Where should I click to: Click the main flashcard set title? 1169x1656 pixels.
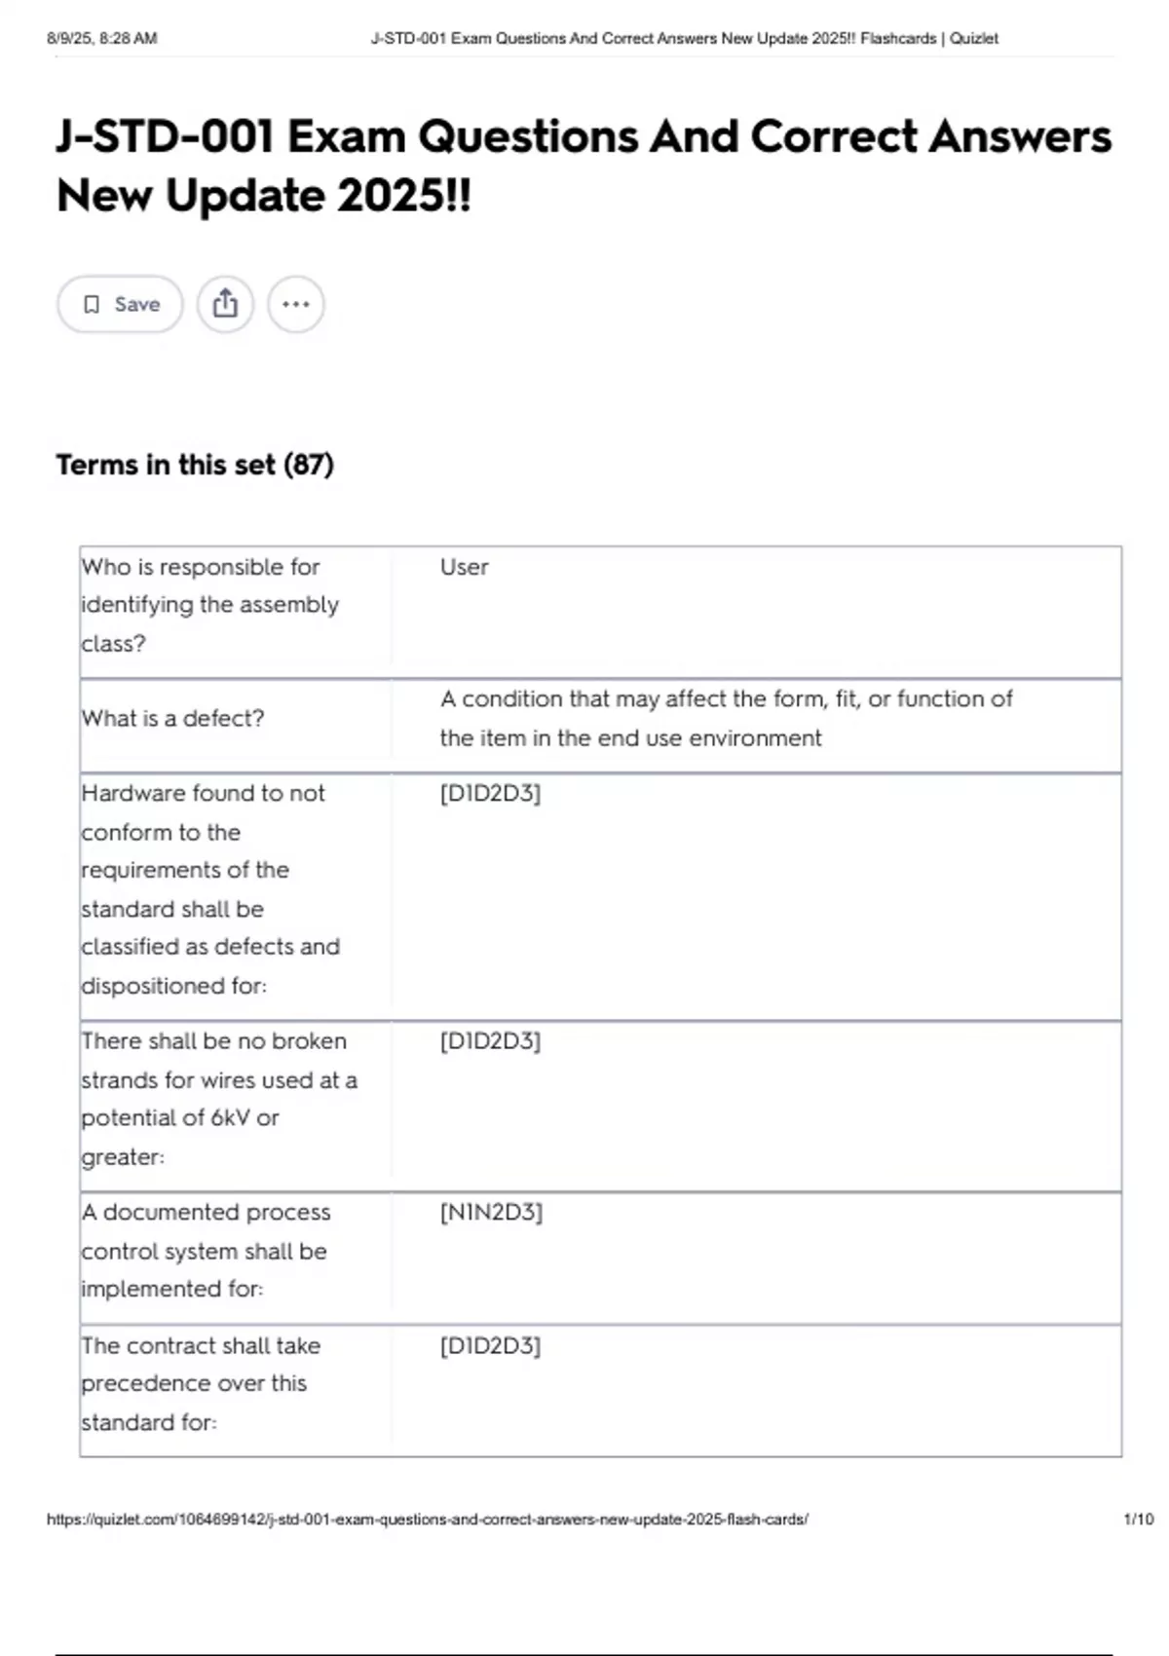pos(583,166)
